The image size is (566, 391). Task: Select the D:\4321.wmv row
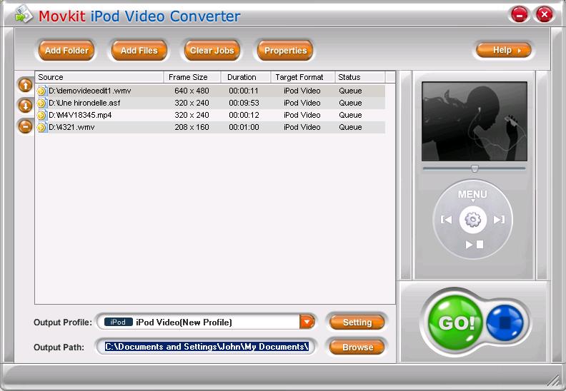tap(210, 127)
